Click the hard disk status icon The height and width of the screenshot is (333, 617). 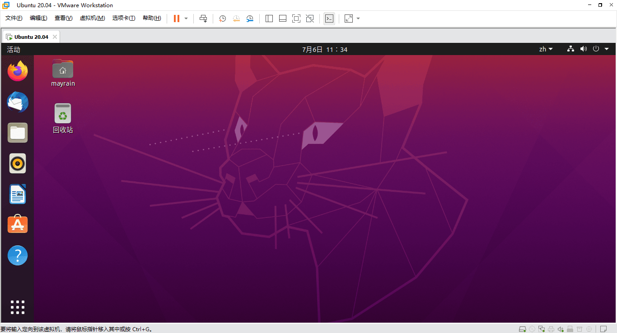coord(523,329)
